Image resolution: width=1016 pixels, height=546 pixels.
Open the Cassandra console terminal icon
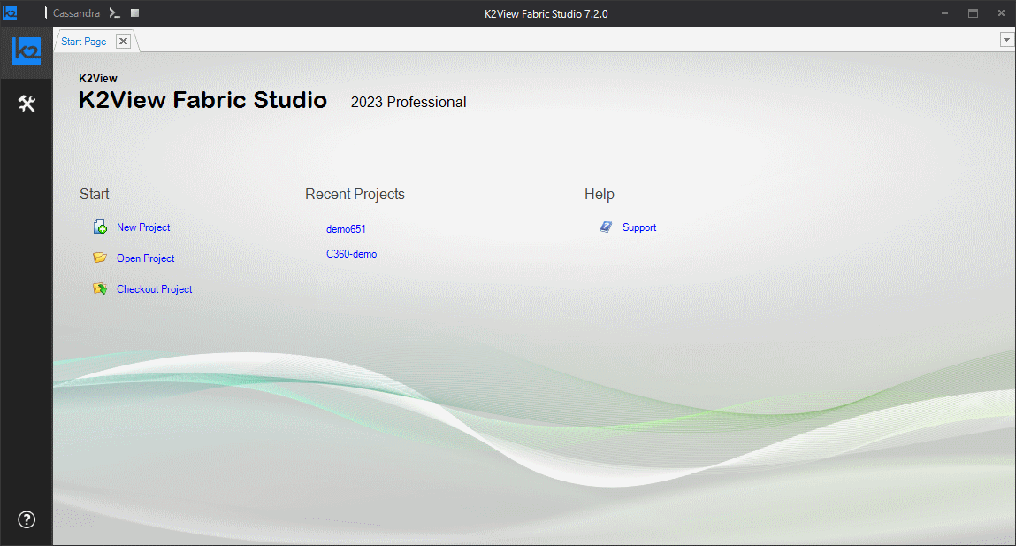(114, 13)
